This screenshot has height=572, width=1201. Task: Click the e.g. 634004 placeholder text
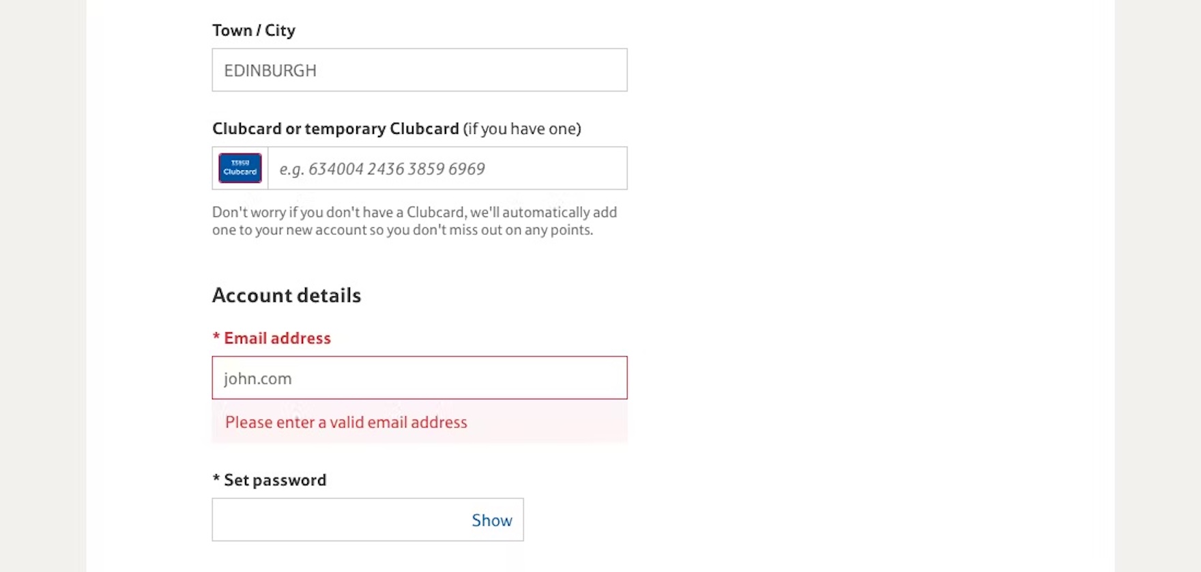pyautogui.click(x=382, y=169)
